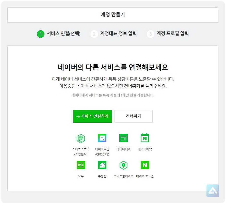Open the 네이버예약 calendar icon
The width and height of the screenshot is (226, 204).
point(145,138)
